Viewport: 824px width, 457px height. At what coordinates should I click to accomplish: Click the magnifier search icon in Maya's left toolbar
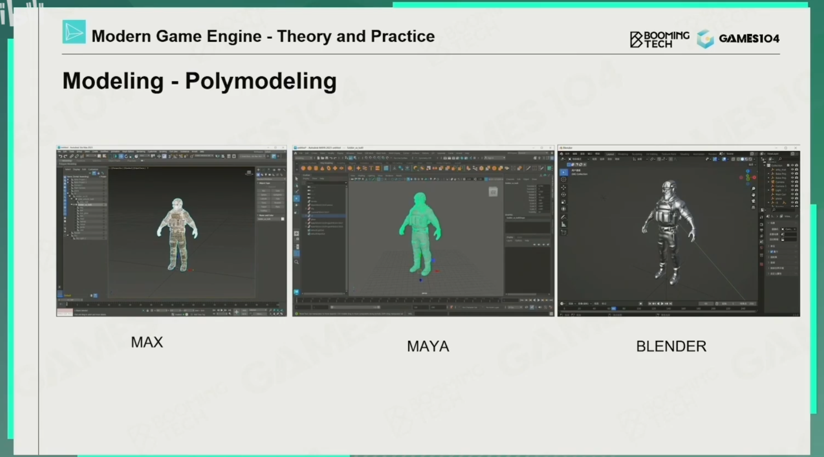click(x=296, y=262)
